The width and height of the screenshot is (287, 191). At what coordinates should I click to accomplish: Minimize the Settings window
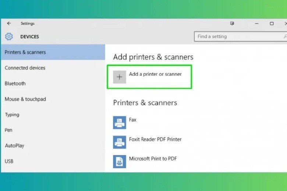coord(257,24)
